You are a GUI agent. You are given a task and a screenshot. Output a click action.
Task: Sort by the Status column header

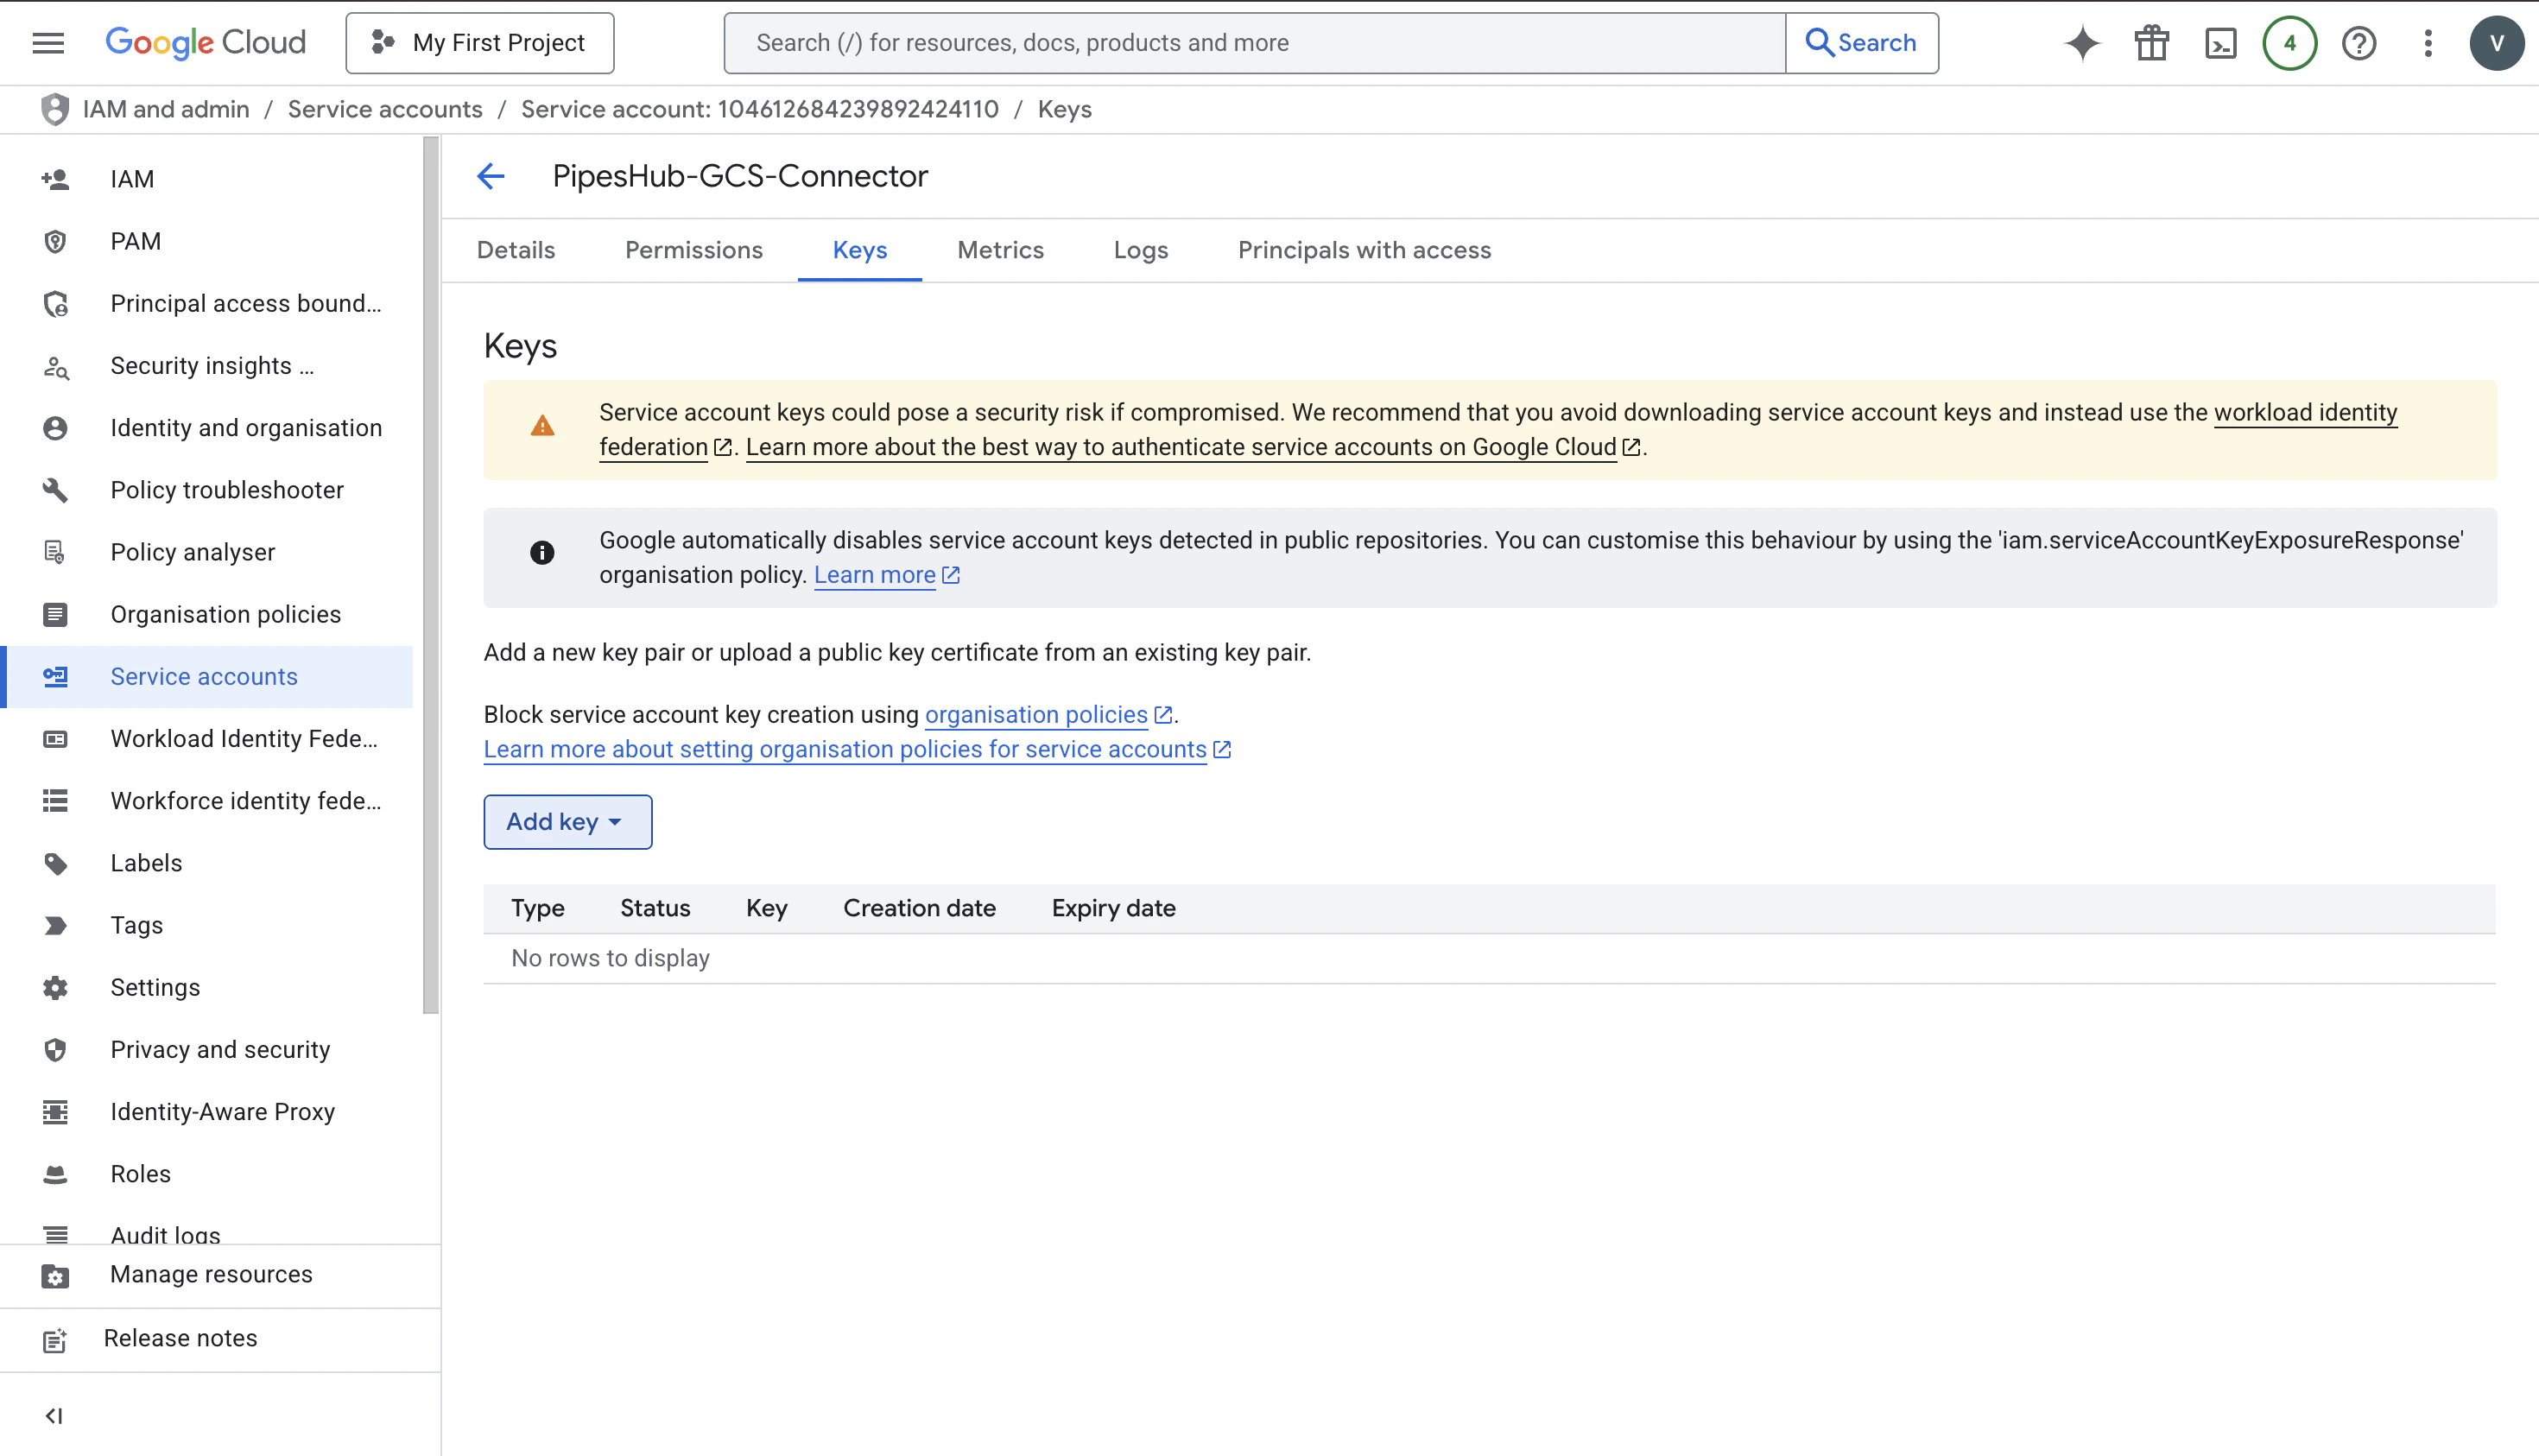point(655,908)
